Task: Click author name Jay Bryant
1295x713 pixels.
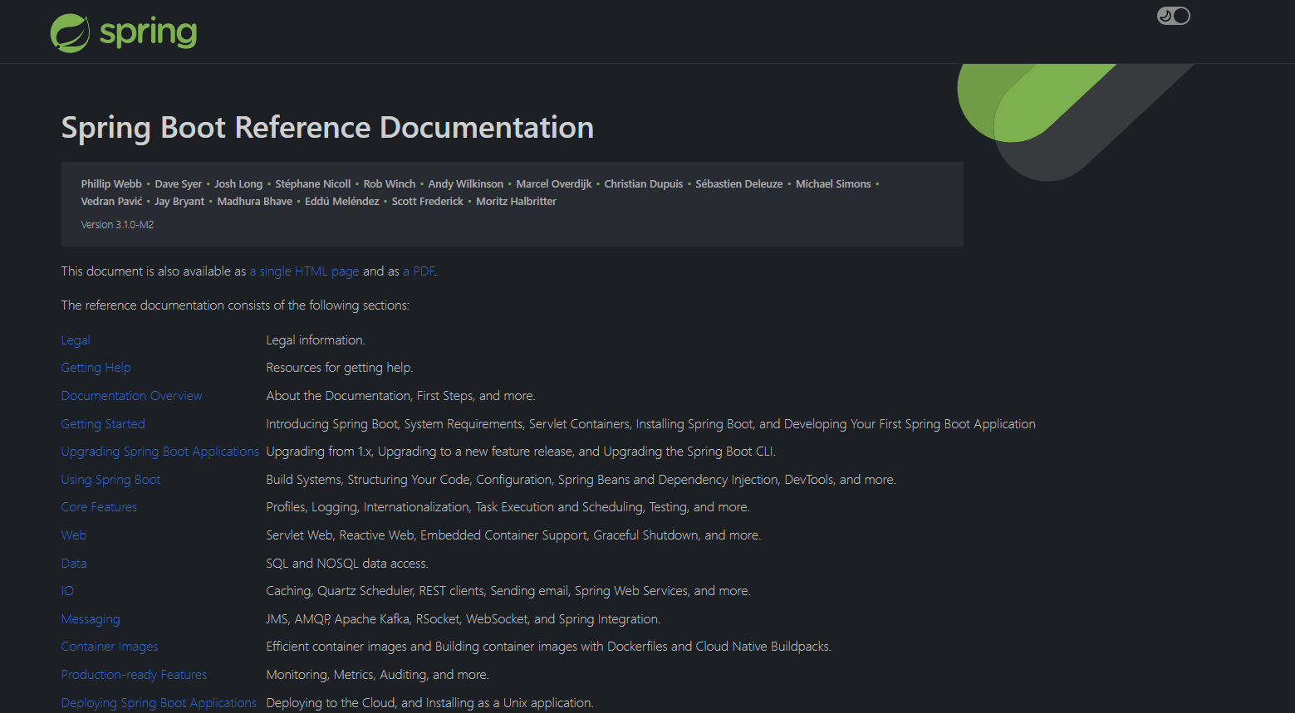Action: (x=179, y=202)
